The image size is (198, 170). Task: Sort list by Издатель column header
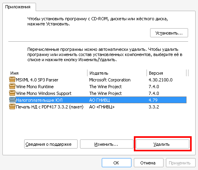coord(117,73)
